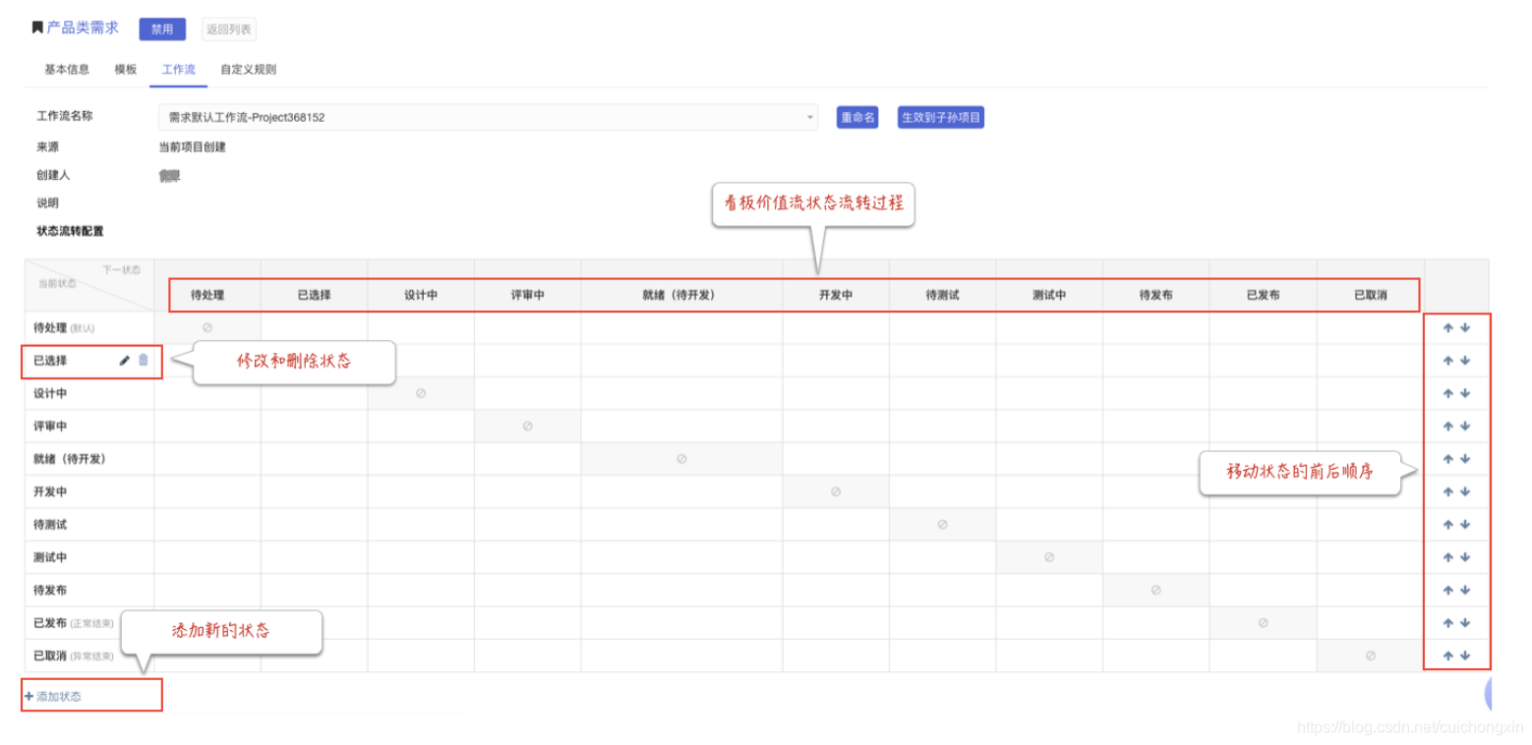Open the 工作流名称 dropdown
Viewport: 1532px width, 745px height.
tap(488, 117)
